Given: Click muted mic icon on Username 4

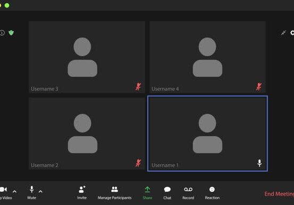Looking at the screenshot, I should (259, 87).
